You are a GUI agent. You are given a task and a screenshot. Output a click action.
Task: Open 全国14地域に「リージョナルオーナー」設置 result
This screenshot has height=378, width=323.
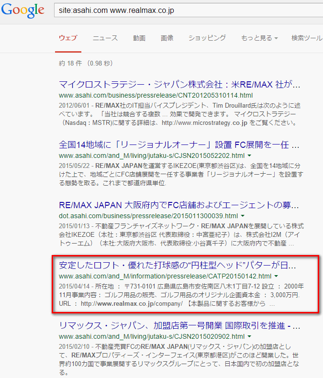tap(179, 145)
